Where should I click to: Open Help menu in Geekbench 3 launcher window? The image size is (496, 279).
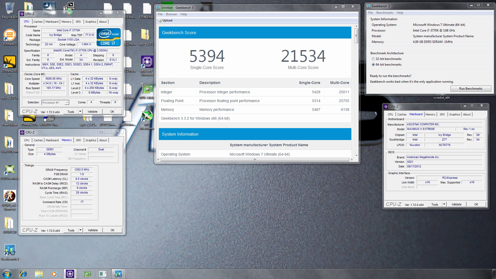pyautogui.click(x=400, y=13)
